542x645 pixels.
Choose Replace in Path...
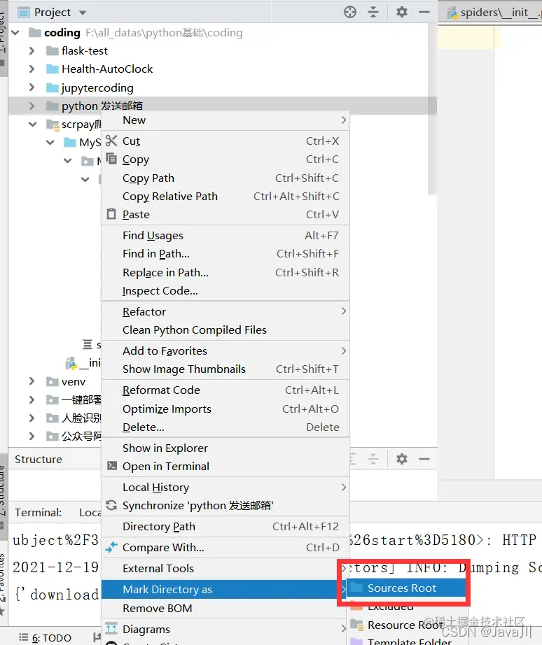(225, 272)
